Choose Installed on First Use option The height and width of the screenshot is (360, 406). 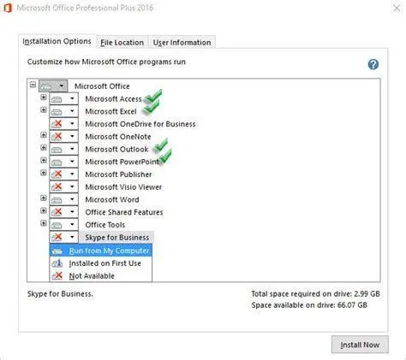[x=101, y=263]
